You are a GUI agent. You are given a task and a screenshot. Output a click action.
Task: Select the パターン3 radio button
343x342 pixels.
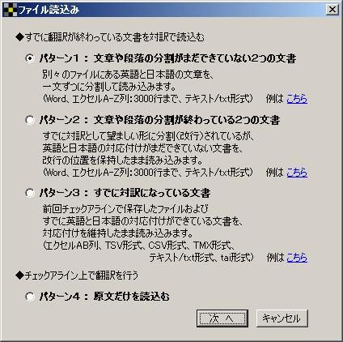click(x=30, y=193)
